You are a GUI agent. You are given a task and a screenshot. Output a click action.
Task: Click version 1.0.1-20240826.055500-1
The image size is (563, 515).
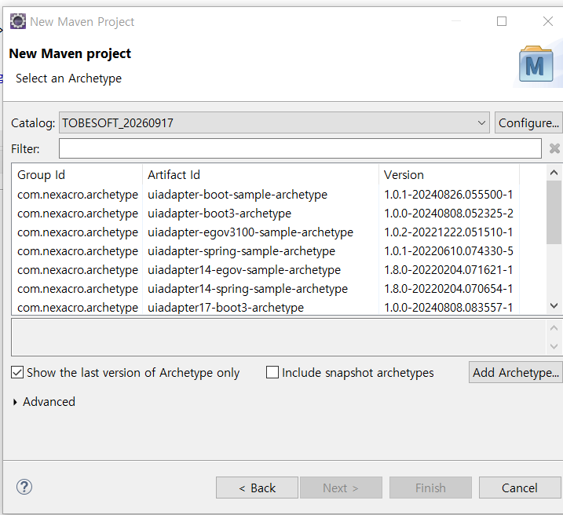click(448, 195)
